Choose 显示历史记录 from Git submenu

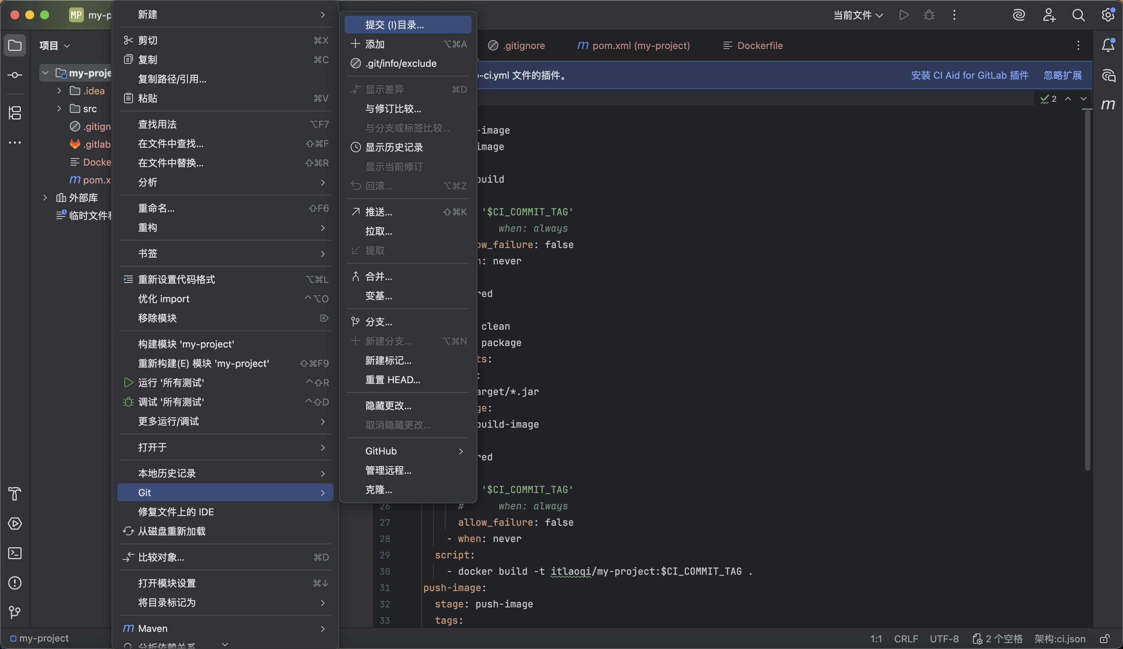[x=394, y=147]
